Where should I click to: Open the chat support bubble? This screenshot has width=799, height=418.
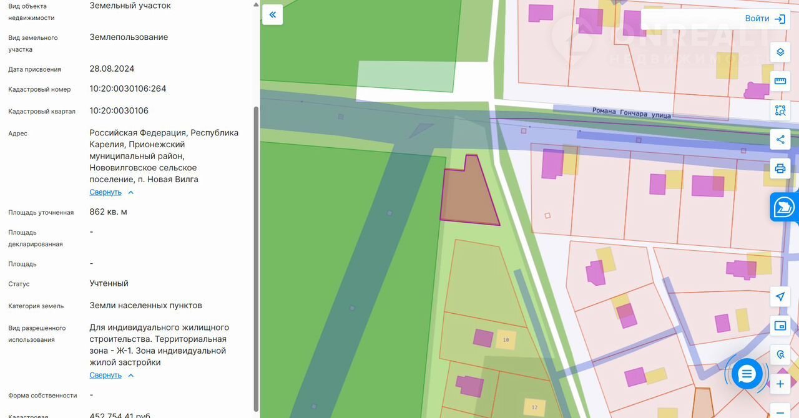coord(747,374)
